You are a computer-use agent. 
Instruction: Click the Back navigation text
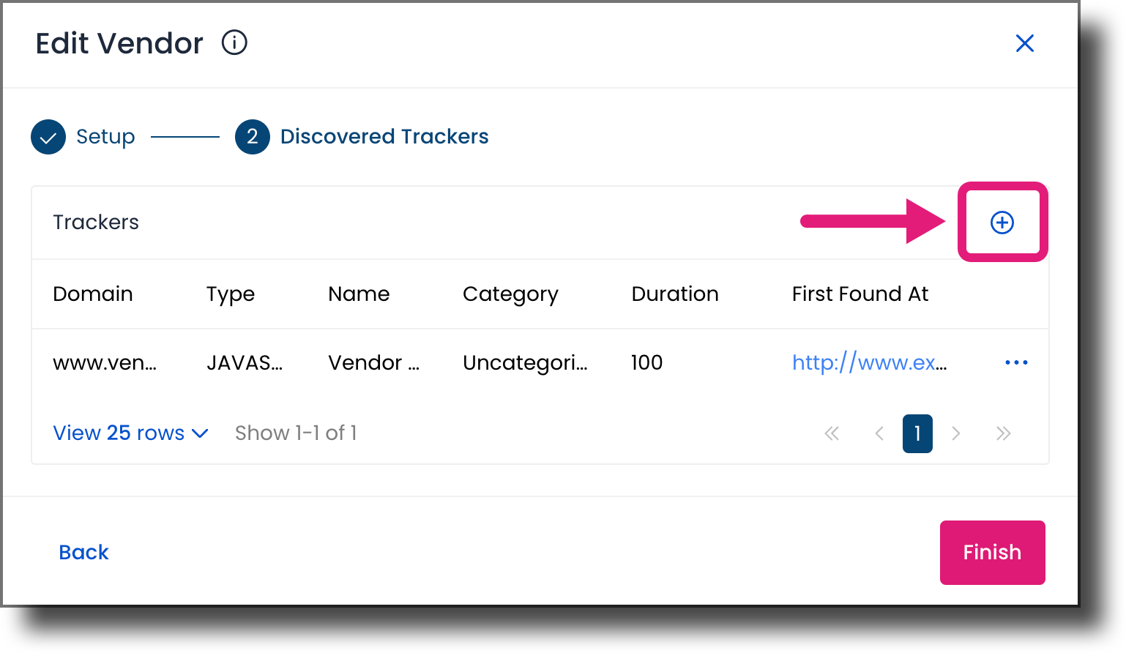[x=83, y=552]
